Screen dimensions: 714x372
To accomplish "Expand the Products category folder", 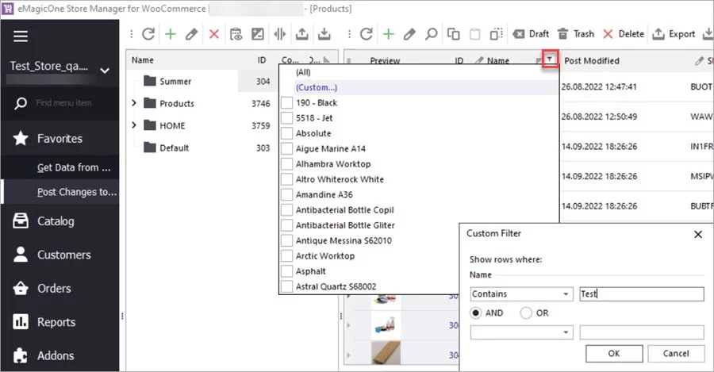I will 134,103.
